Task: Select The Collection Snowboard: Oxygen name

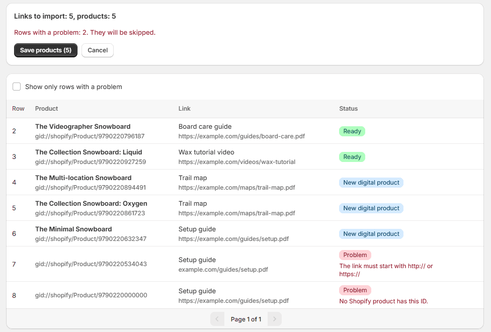Action: click(x=91, y=204)
